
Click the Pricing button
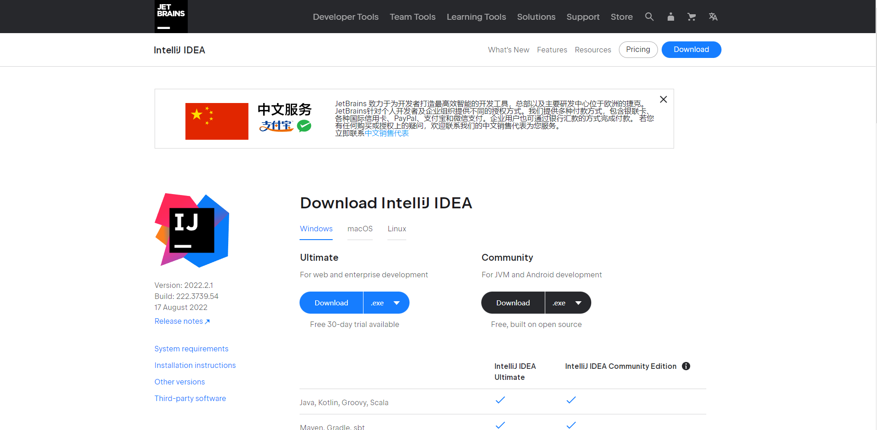click(x=638, y=50)
